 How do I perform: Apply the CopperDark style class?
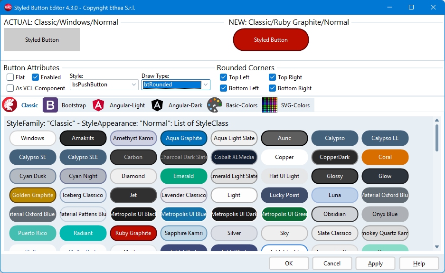click(x=335, y=157)
